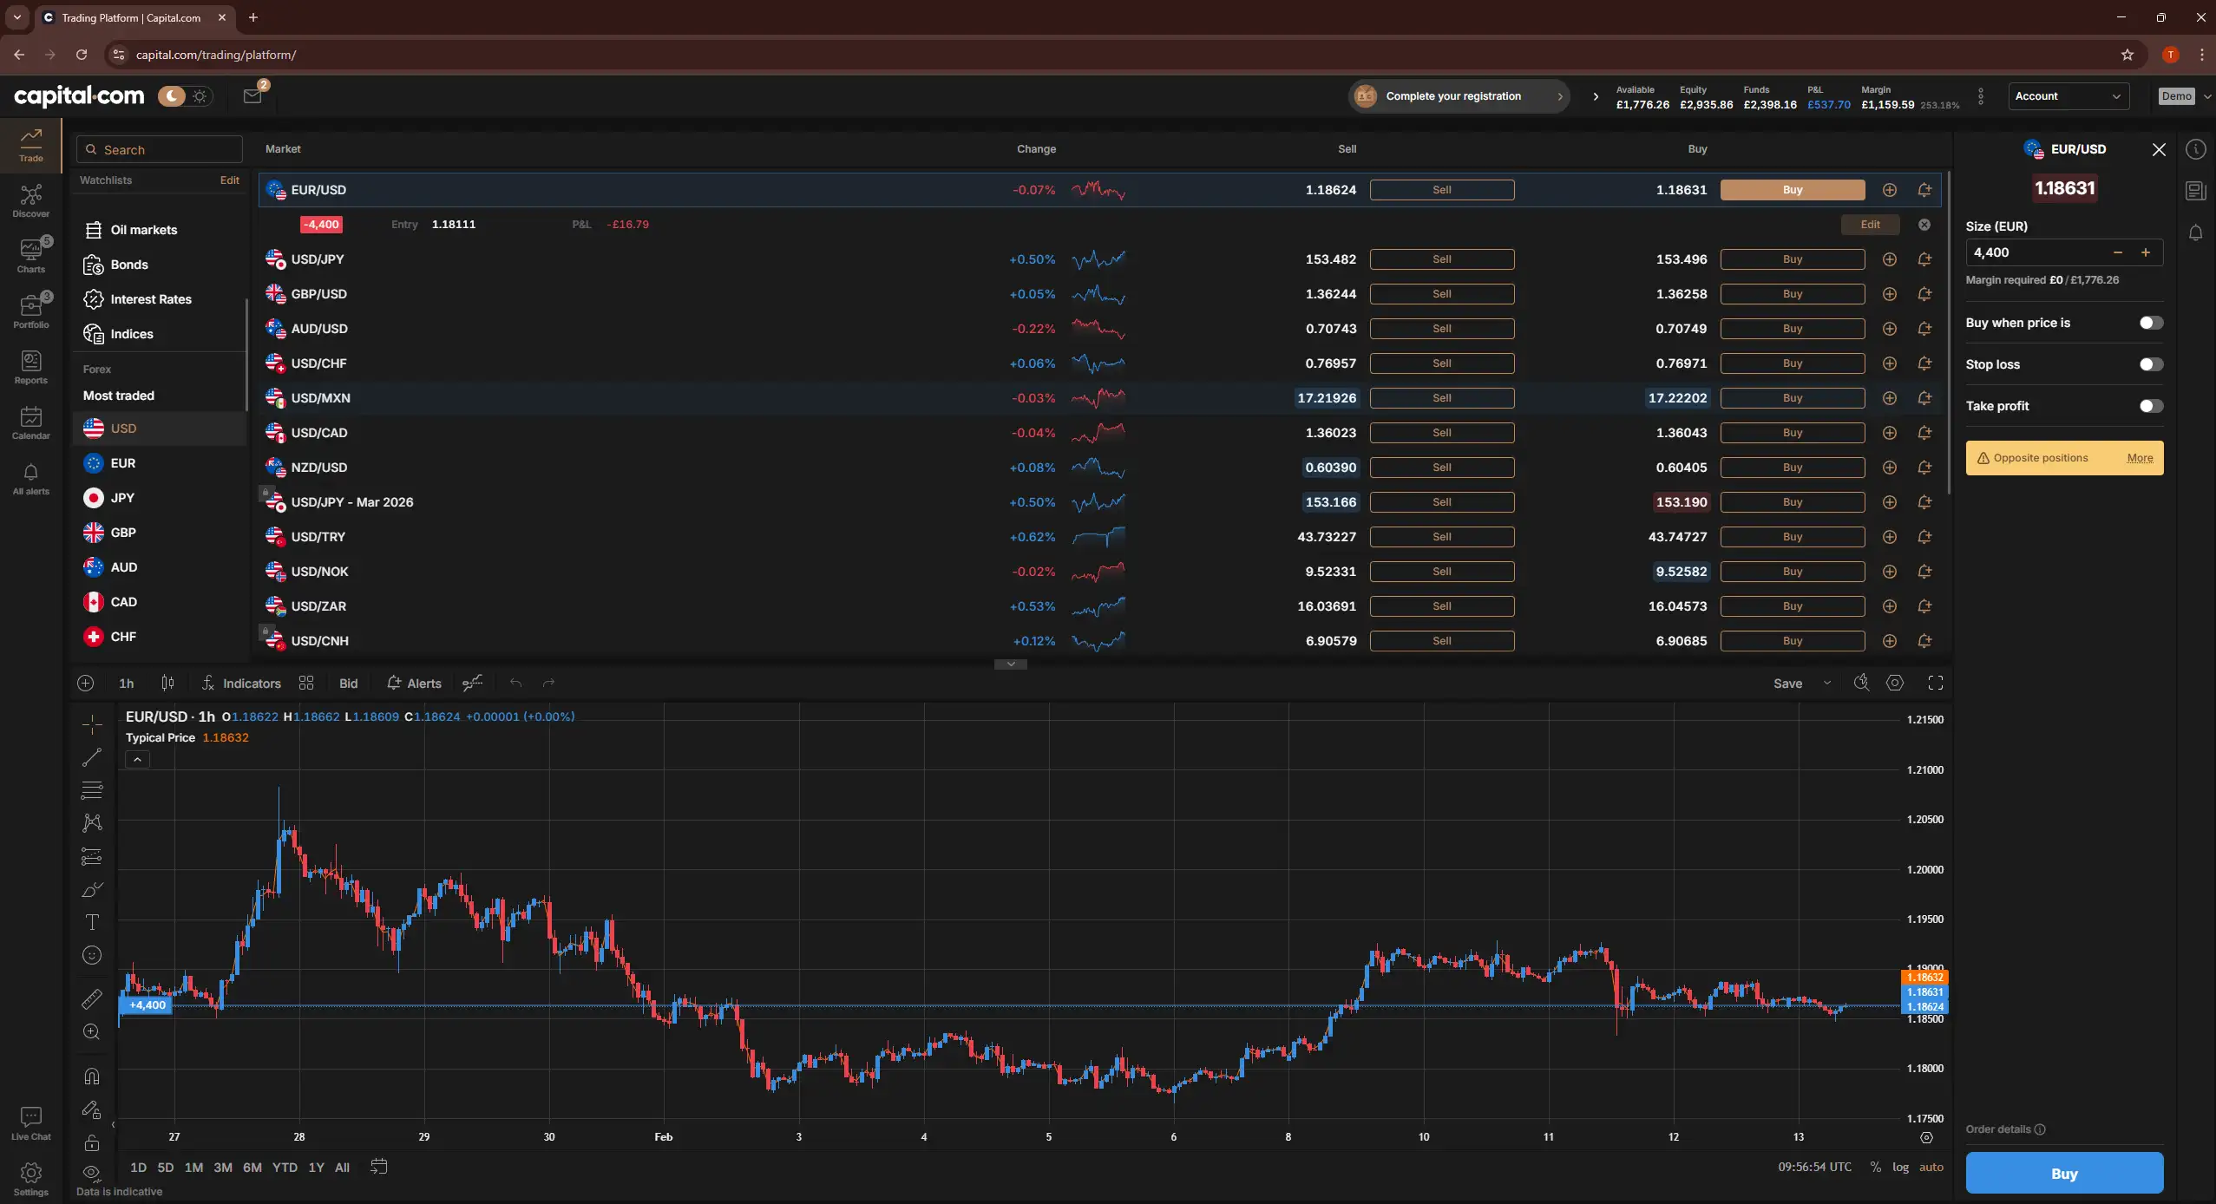
Task: Expand the market list using the down arrow
Action: coord(1010,664)
